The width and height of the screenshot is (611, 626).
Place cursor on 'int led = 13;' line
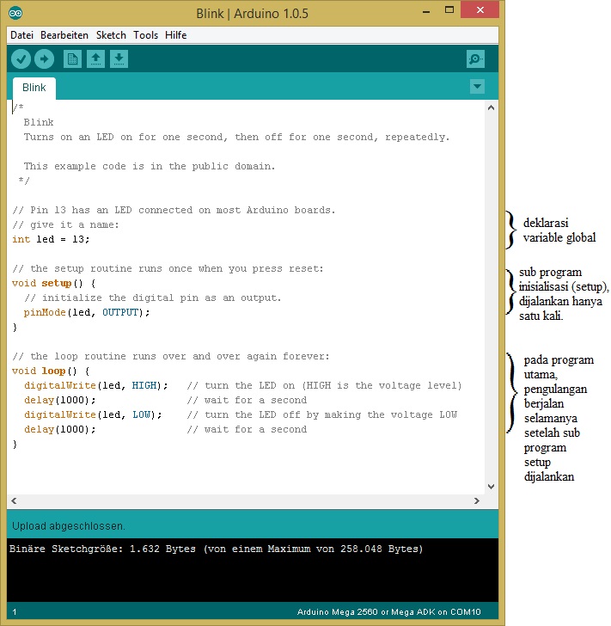point(52,239)
